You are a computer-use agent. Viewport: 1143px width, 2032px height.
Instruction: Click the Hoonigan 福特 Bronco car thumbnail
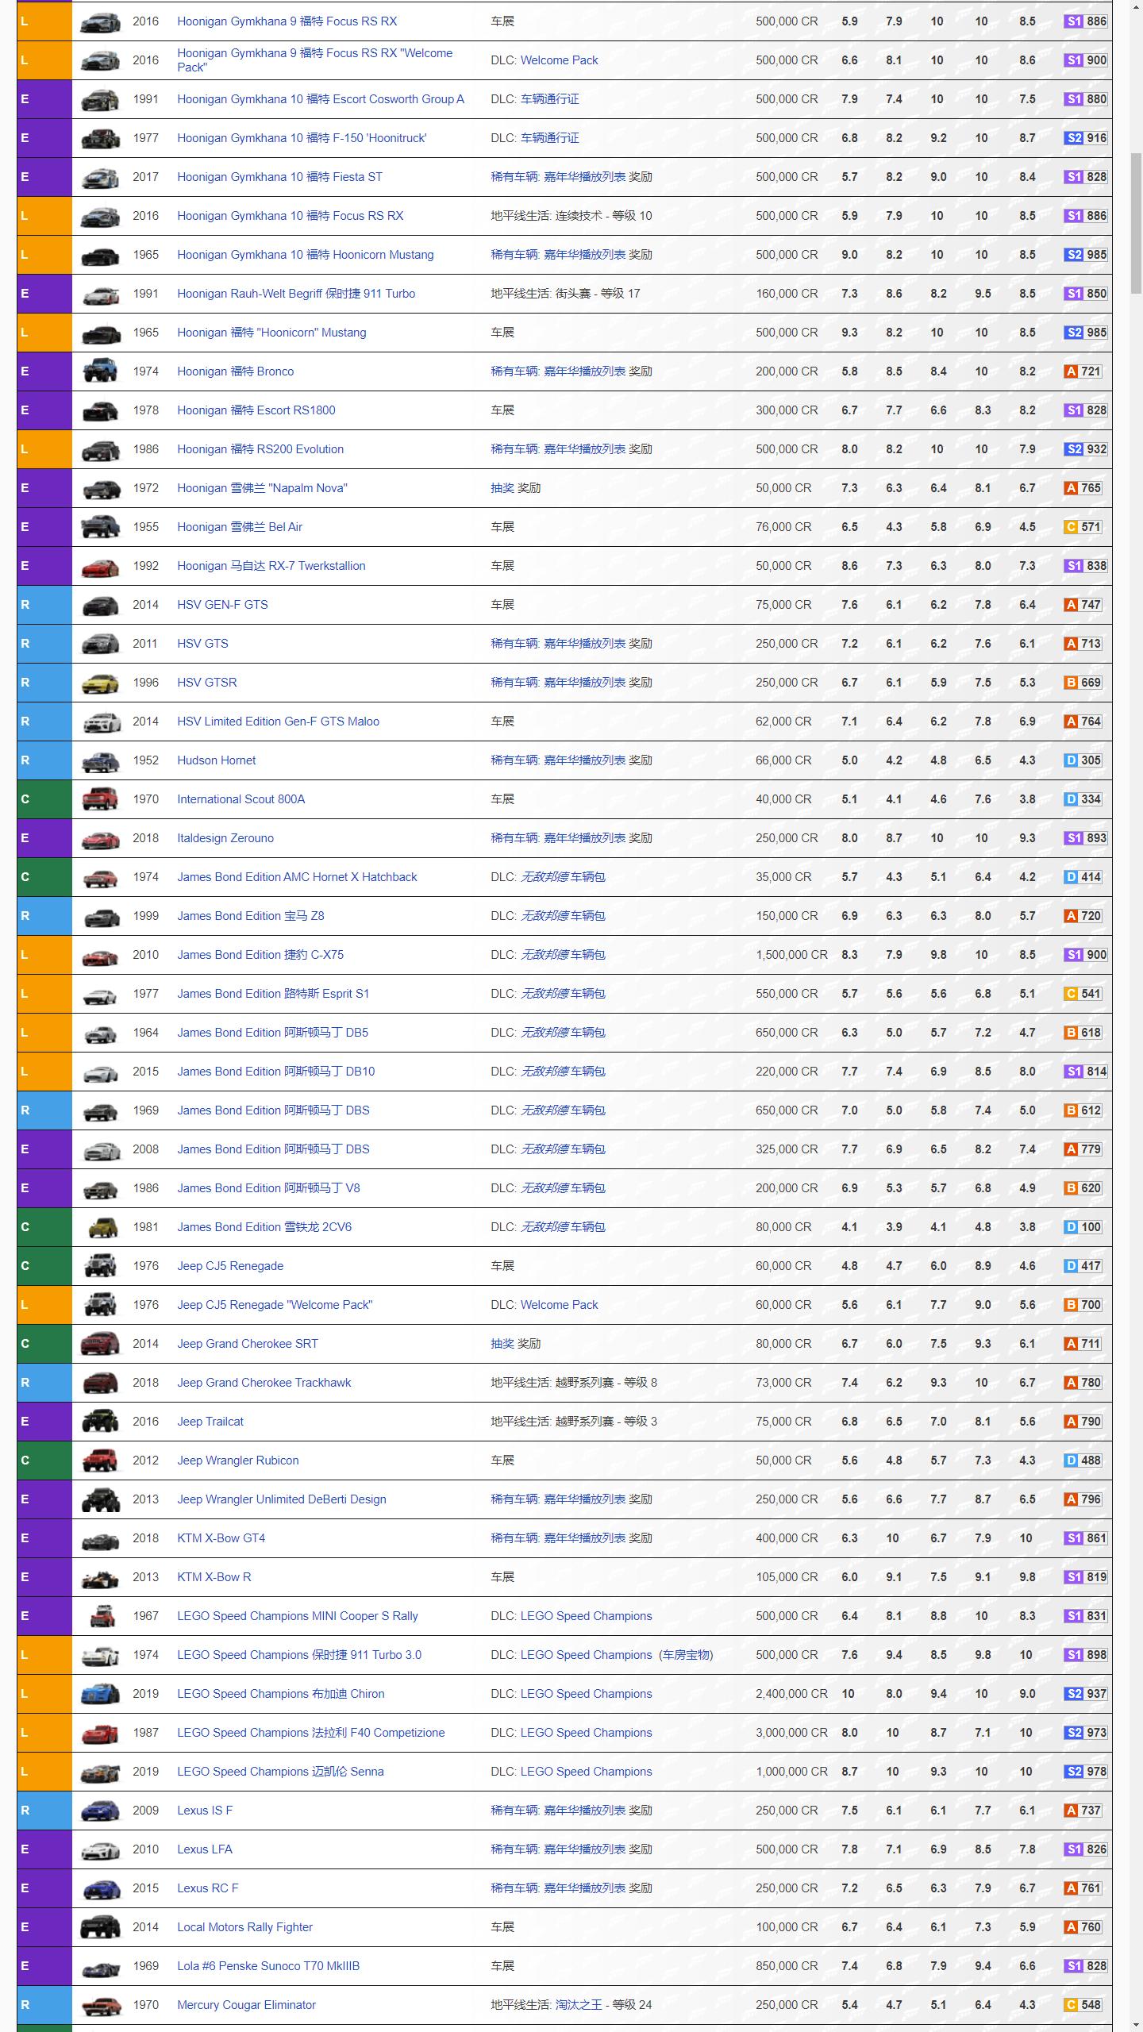(x=101, y=371)
